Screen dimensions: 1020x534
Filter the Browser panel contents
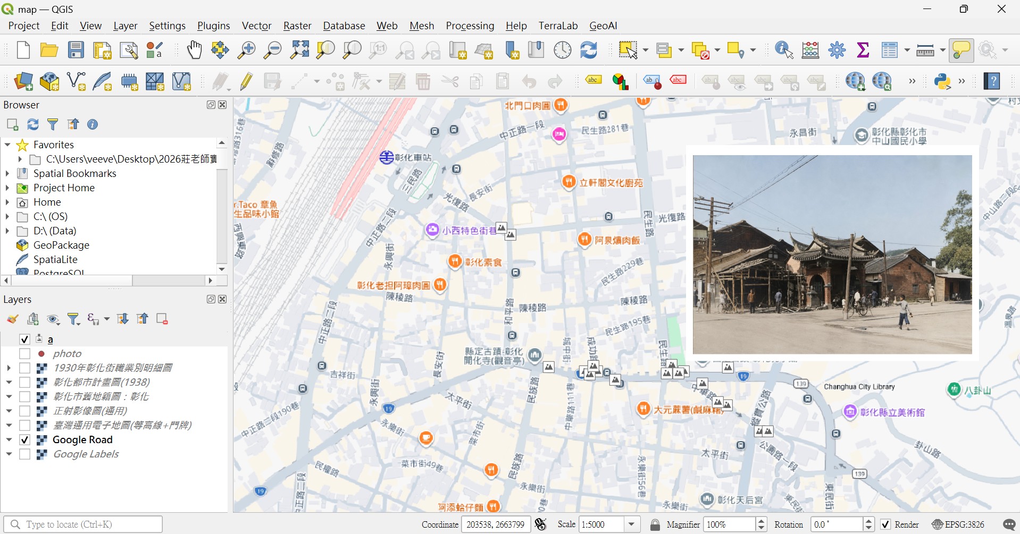pyautogui.click(x=53, y=124)
